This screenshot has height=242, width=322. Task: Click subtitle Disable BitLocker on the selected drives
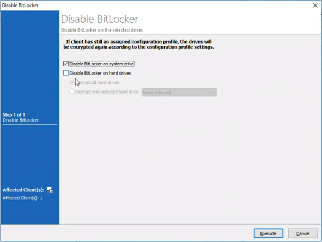[x=102, y=30]
